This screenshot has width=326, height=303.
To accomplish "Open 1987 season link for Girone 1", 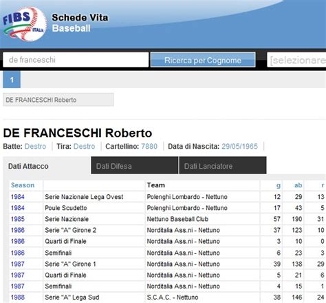I will 17,264.
